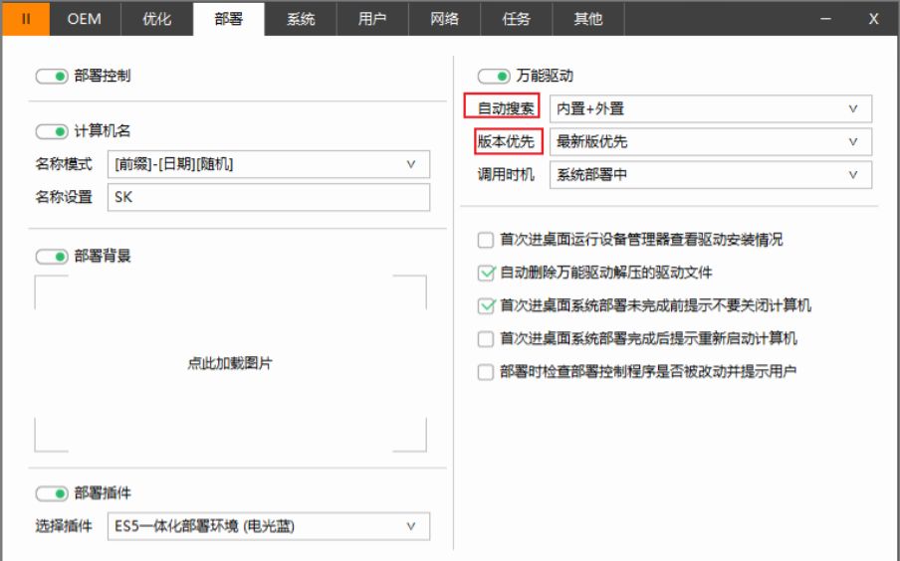Click the orange pause icon tab

(26, 19)
